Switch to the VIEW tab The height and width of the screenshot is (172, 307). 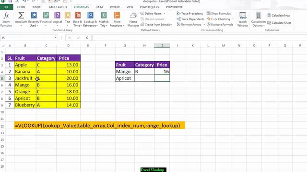click(130, 7)
